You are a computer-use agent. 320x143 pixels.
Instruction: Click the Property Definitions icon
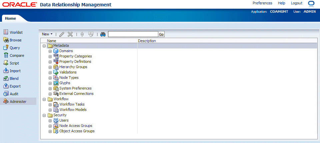pos(56,61)
